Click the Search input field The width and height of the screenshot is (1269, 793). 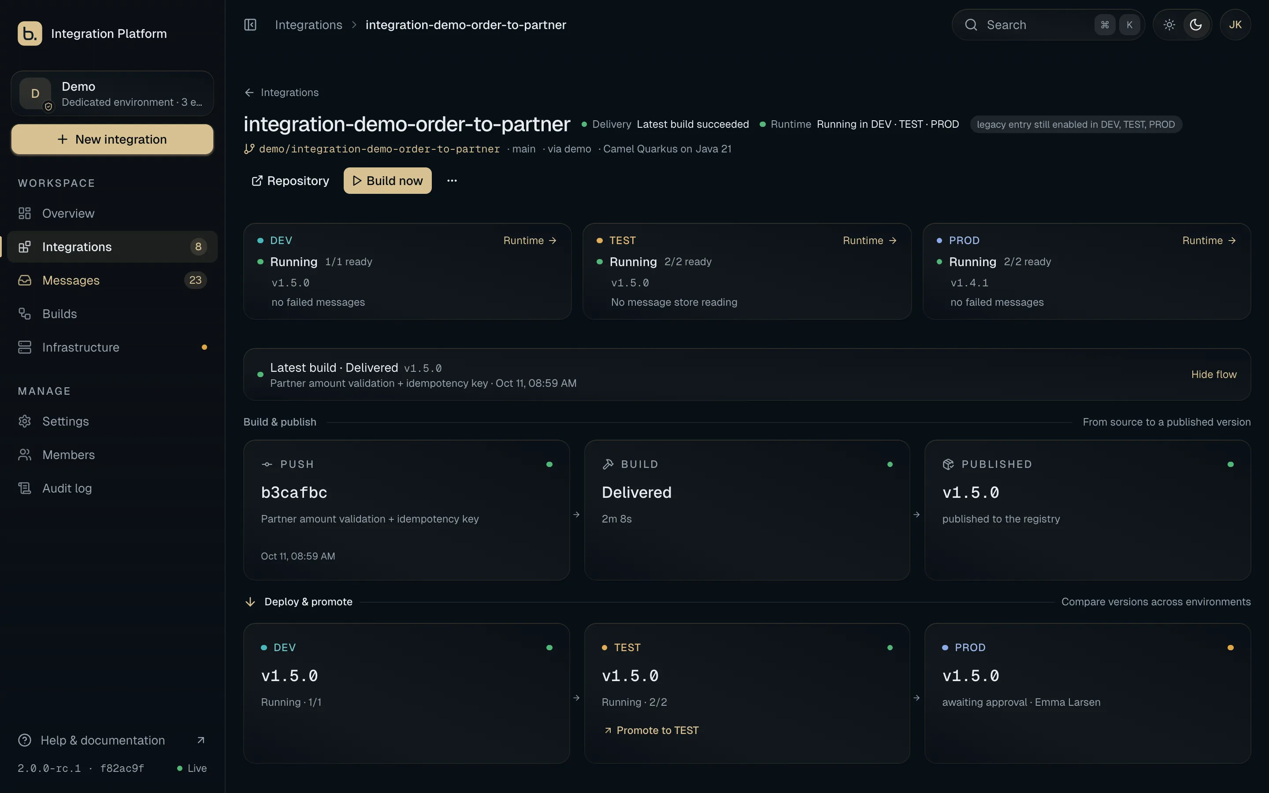pos(1048,25)
